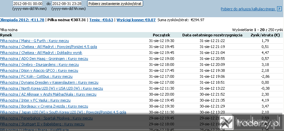Click settlement time 30-sie-12 21:52
Image resolution: width=284 pixels, height=131 pixels.
pyautogui.click(x=212, y=95)
